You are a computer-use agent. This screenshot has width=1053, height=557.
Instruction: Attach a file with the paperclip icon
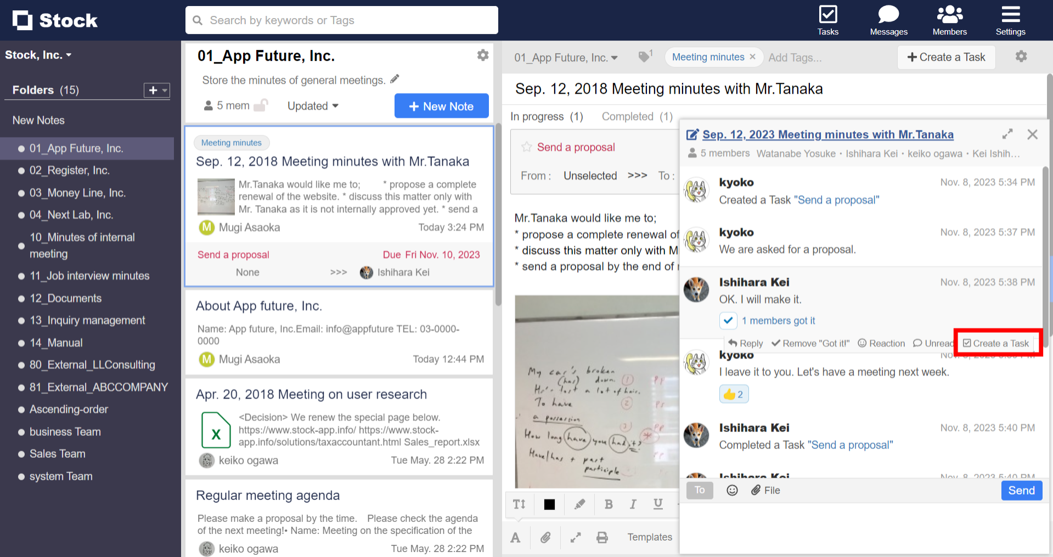click(x=545, y=537)
